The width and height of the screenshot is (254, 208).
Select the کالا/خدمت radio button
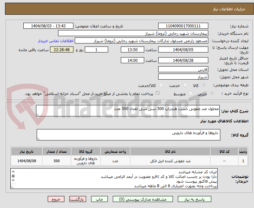(161, 85)
